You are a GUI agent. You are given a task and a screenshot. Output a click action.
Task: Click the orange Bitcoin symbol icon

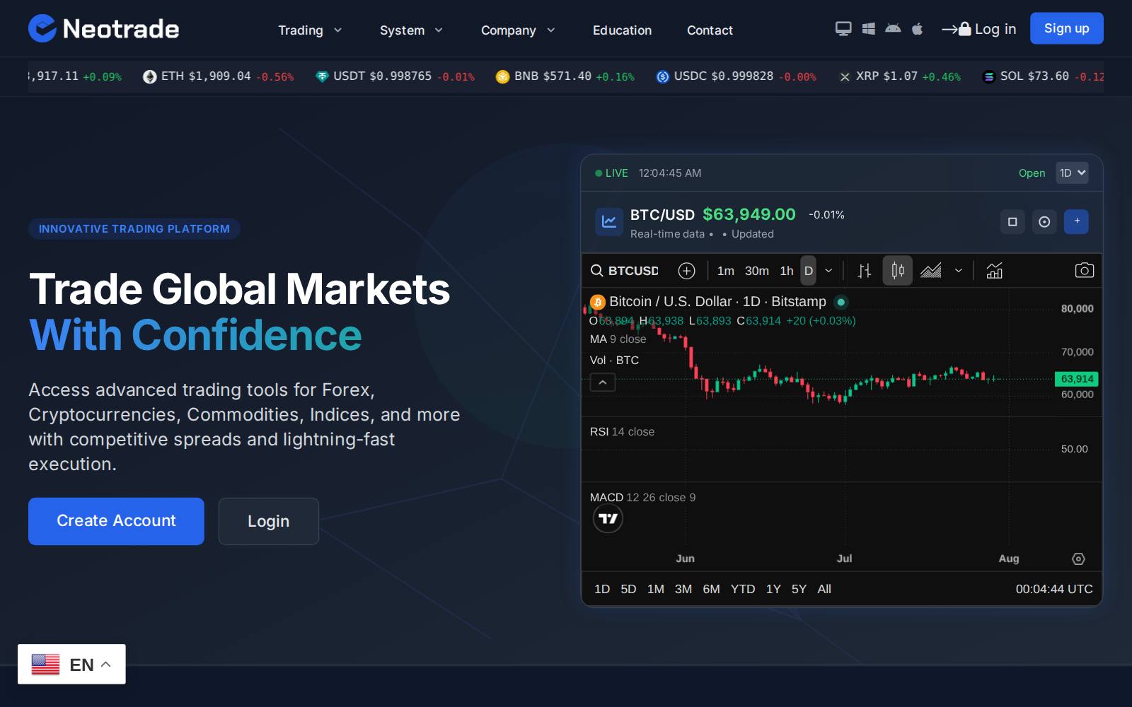[597, 302]
